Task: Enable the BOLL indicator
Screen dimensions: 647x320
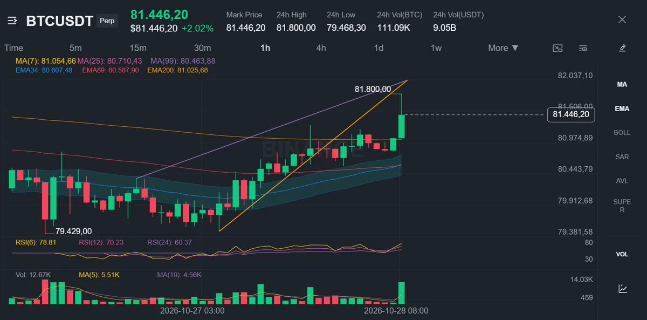Action: click(x=622, y=133)
